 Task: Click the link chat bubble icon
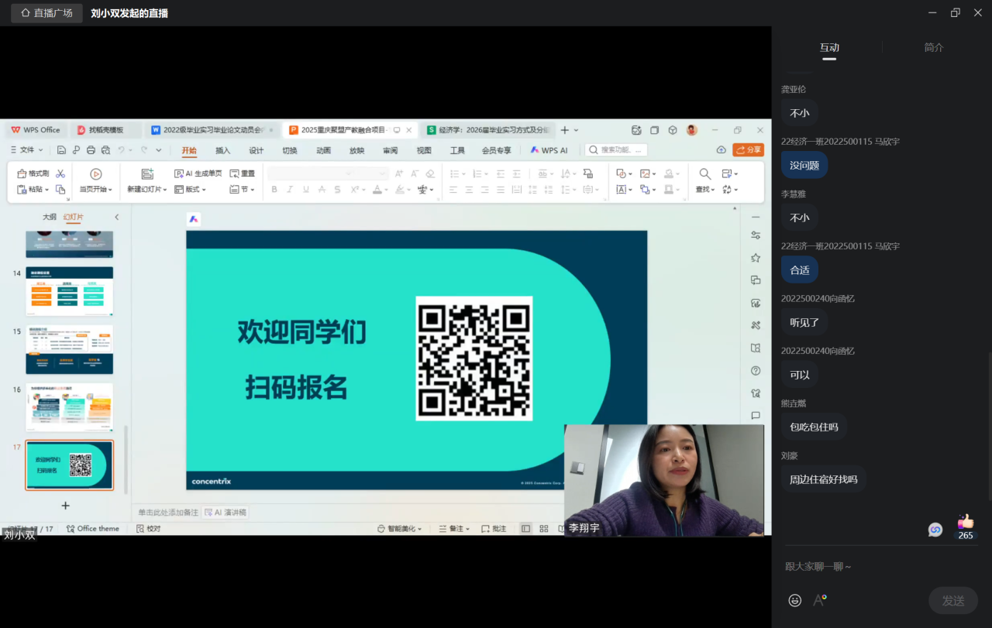[x=935, y=530]
